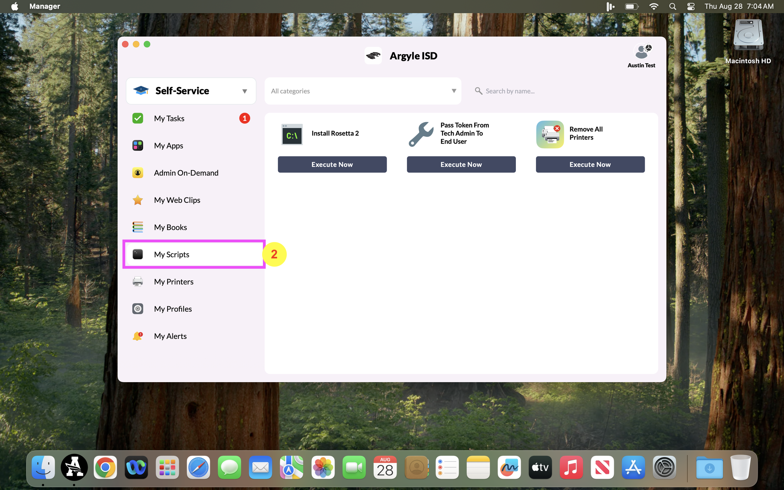Open My Profiles section
The height and width of the screenshot is (490, 784).
click(172, 309)
